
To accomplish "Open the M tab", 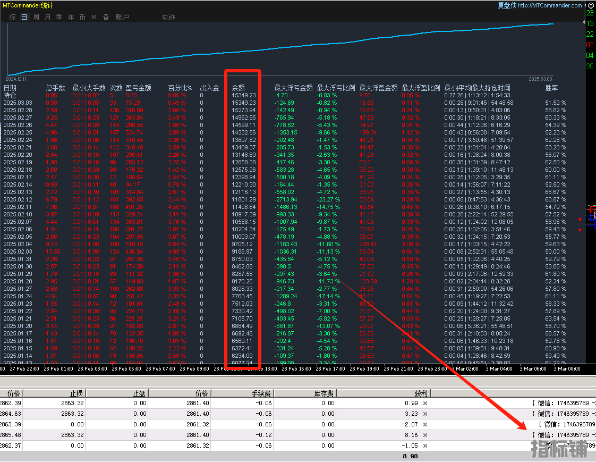I will (94, 17).
